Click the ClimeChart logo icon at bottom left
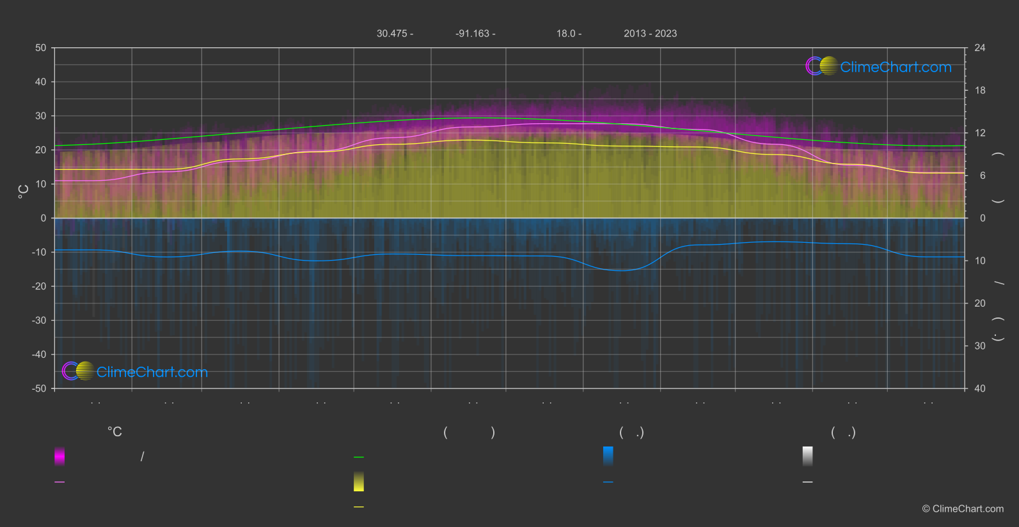 pyautogui.click(x=78, y=370)
